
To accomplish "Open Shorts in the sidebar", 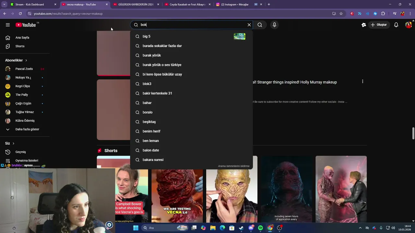I will [25, 46].
